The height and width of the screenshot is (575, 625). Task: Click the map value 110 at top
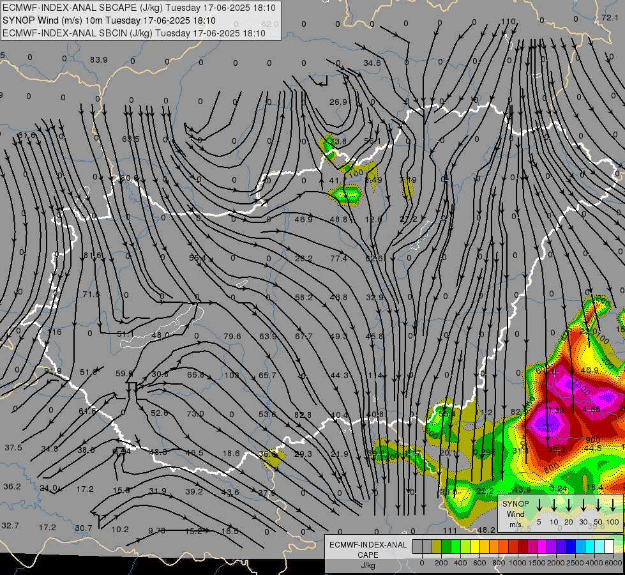508,22
